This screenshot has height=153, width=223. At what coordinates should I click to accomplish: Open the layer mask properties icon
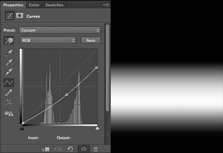point(20,16)
